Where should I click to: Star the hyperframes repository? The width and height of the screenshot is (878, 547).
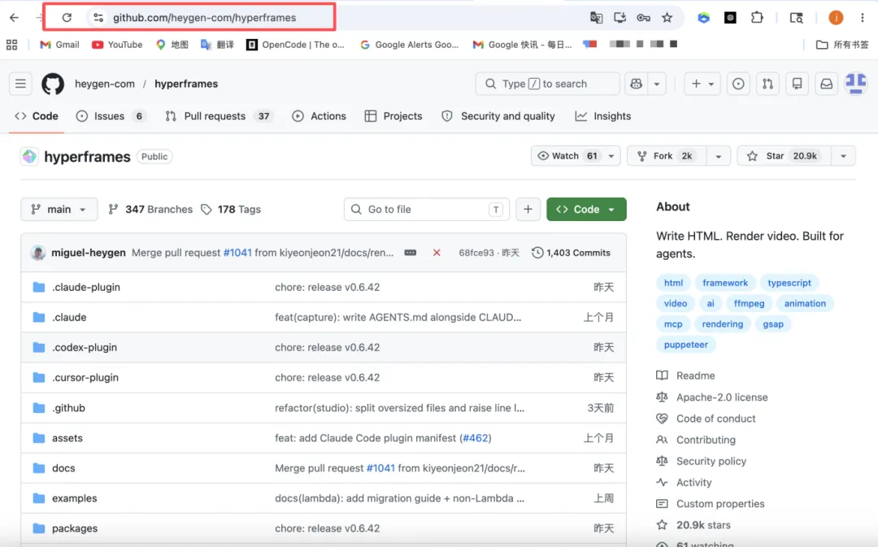[784, 156]
